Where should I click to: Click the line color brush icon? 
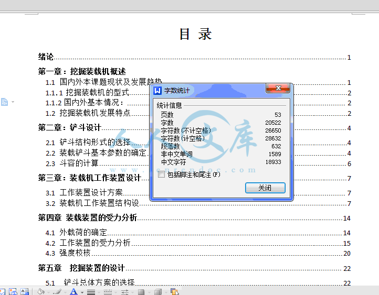click(x=57, y=292)
